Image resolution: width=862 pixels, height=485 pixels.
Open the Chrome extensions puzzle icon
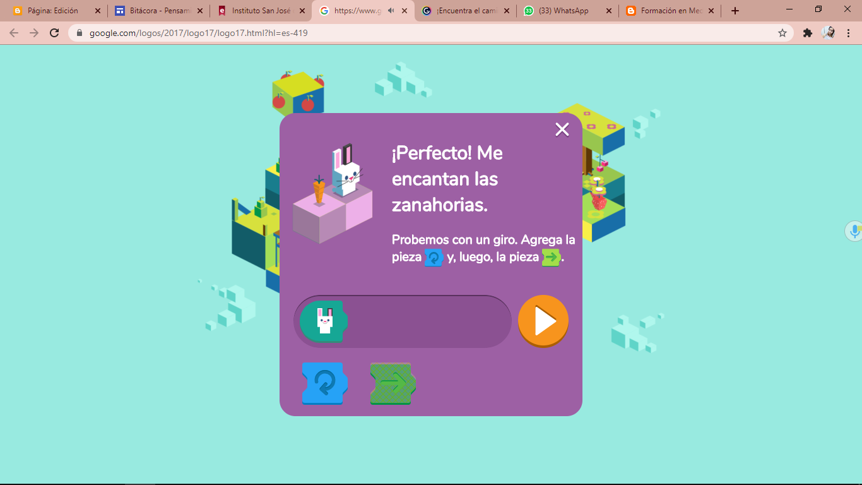pyautogui.click(x=807, y=33)
